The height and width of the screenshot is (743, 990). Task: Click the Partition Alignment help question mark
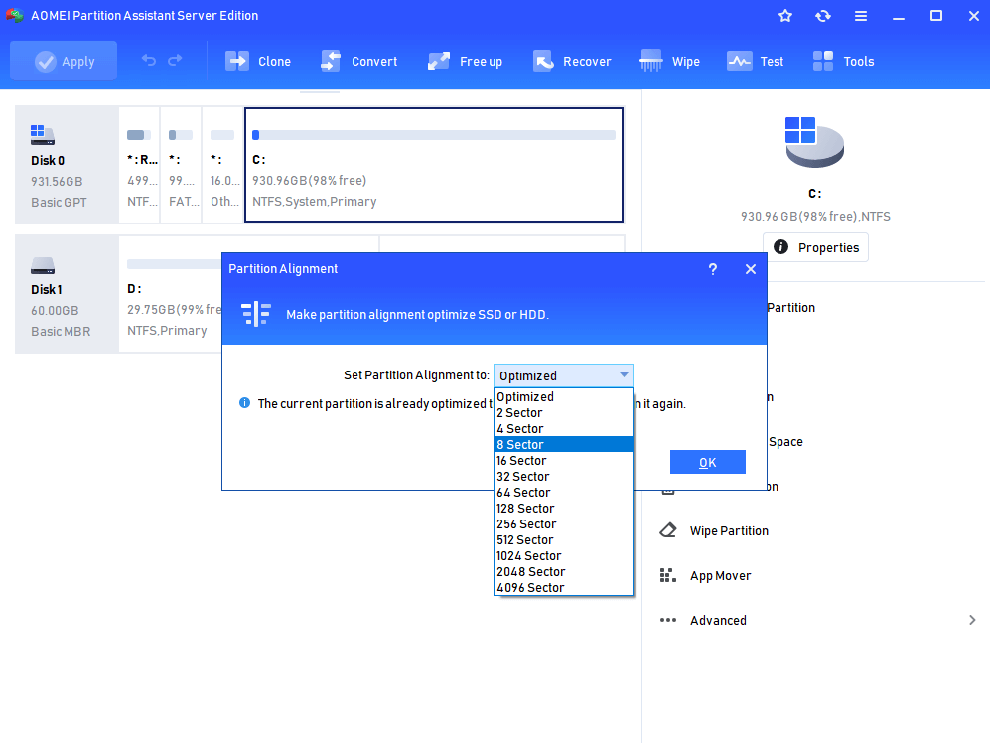[x=713, y=269]
